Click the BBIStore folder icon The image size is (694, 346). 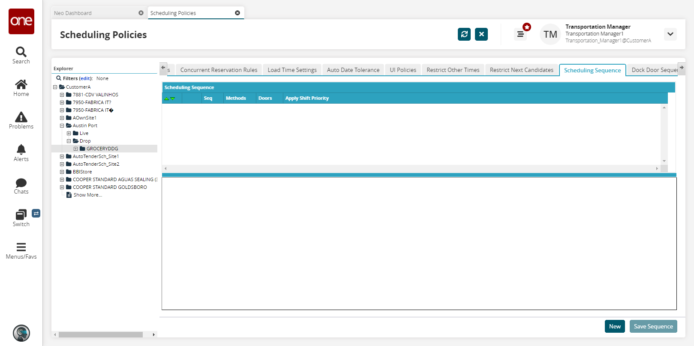69,172
